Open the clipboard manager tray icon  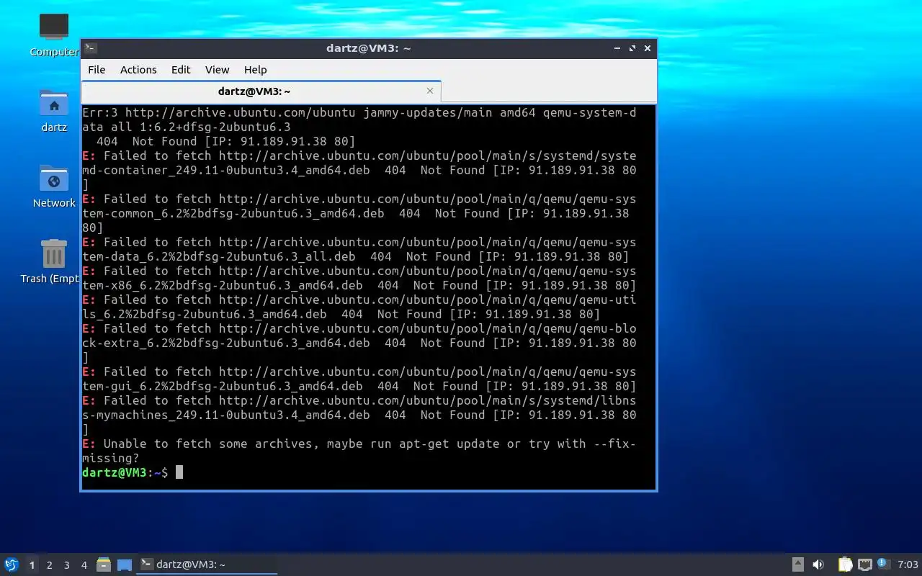(845, 564)
